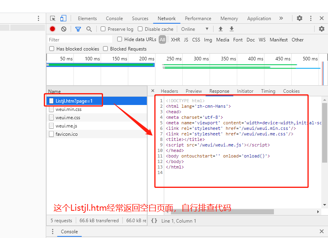Clear the network log icon
The width and height of the screenshot is (328, 238).
pos(64,29)
